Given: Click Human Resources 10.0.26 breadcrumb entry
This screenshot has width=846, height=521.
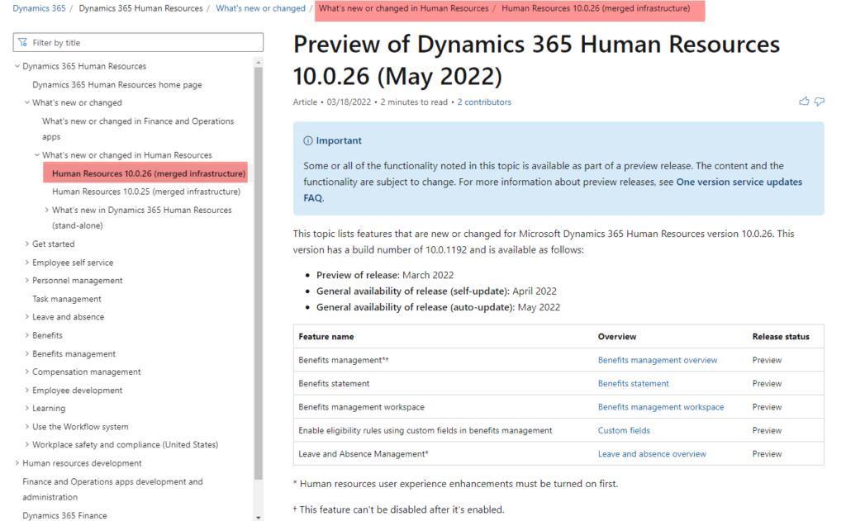Looking at the screenshot, I should click(x=596, y=8).
